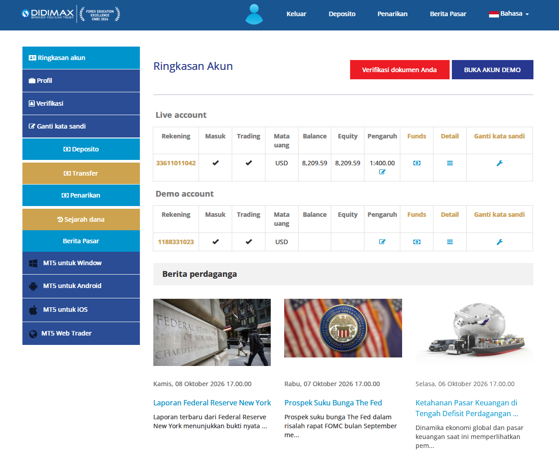Open Federal Reserve building news thumbnail
This screenshot has width=559, height=469.
(x=212, y=332)
